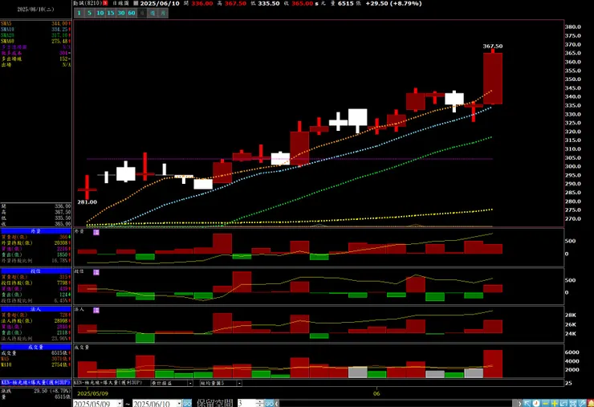The height and width of the screenshot is (407, 594).
Task: Click the purple icon in the 法人 sub-chart
Action: 96,310
